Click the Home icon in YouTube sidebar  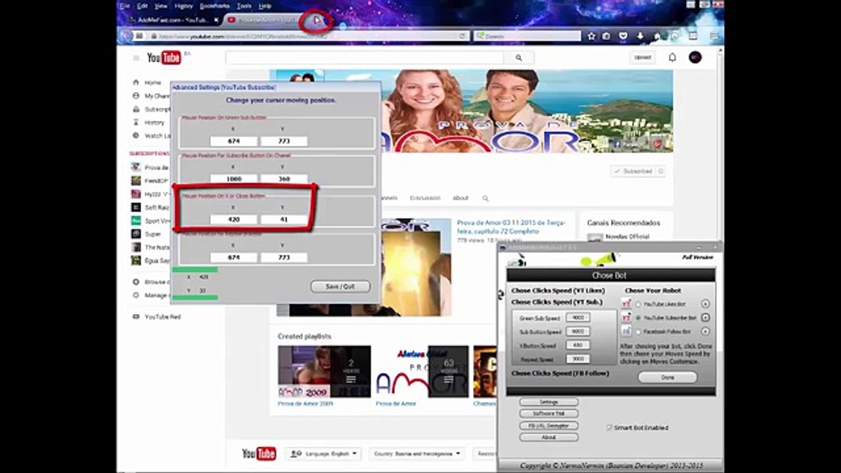(x=136, y=83)
